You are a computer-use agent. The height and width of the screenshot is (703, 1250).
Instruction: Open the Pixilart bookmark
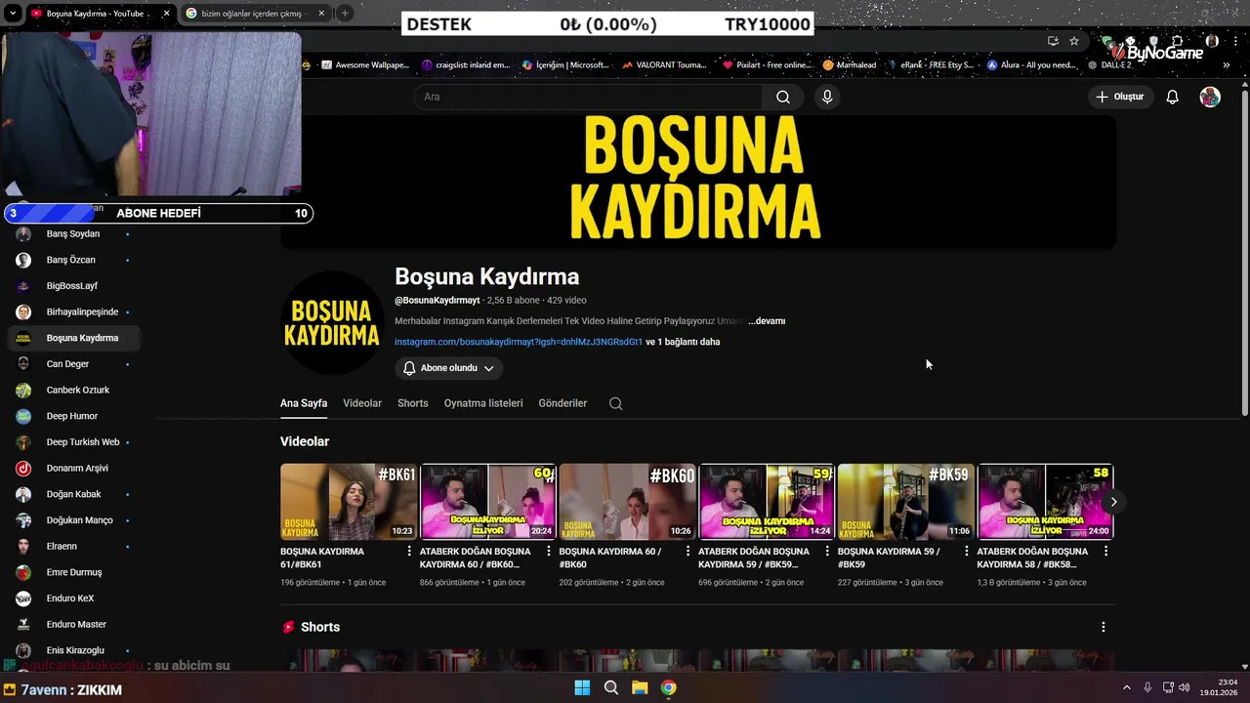tap(768, 65)
